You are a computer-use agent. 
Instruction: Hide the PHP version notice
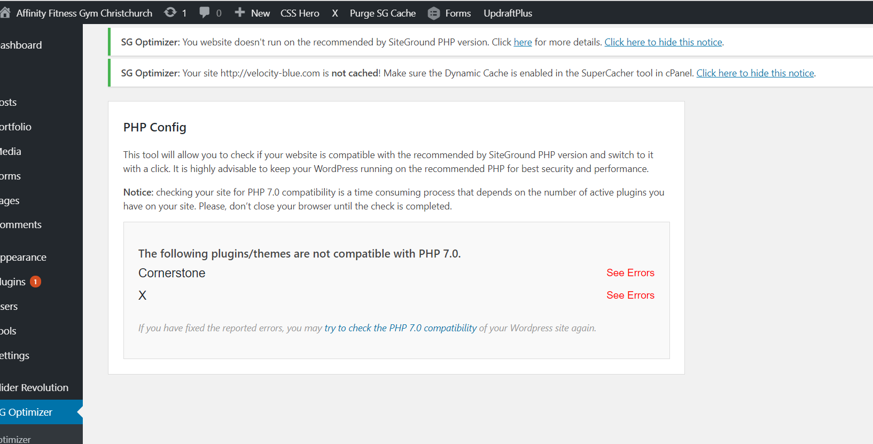coord(663,42)
